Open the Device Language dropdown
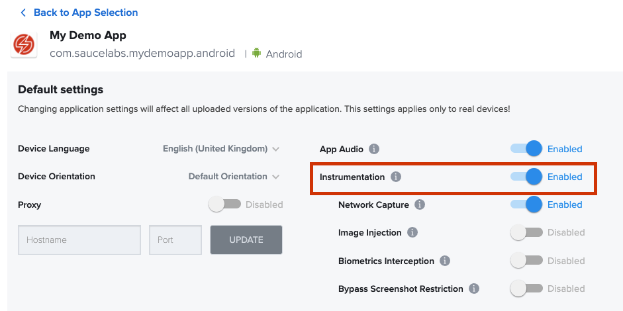Viewport: 623px width, 311px height. click(221, 149)
